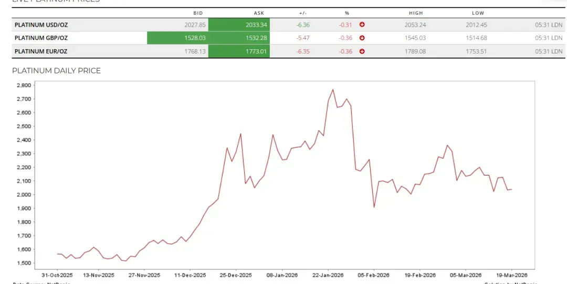Image resolution: width=567 pixels, height=284 pixels.
Task: Click the ASK column header
Action: (x=259, y=13)
